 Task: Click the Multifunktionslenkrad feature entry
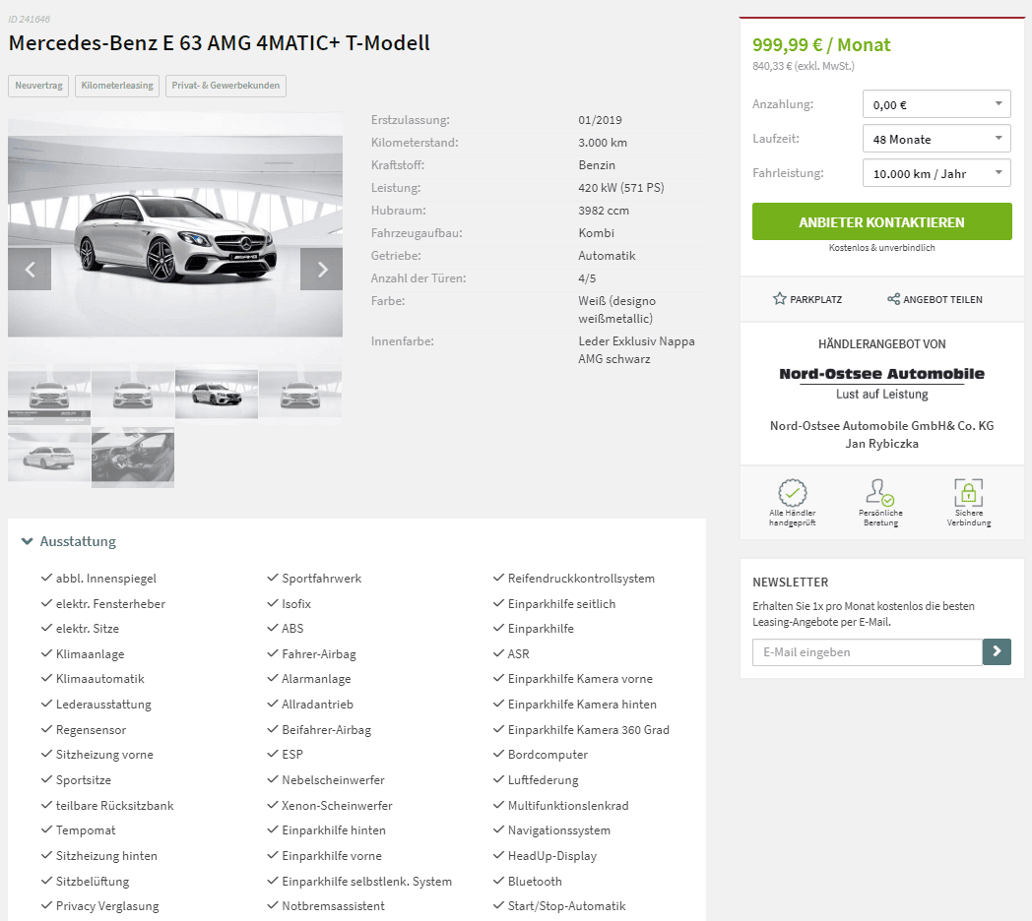click(x=568, y=805)
